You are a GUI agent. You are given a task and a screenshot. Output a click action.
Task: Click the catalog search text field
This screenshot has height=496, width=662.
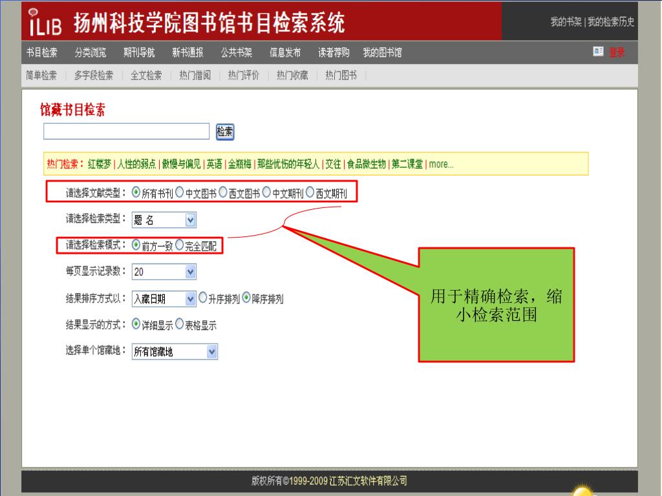(x=126, y=131)
